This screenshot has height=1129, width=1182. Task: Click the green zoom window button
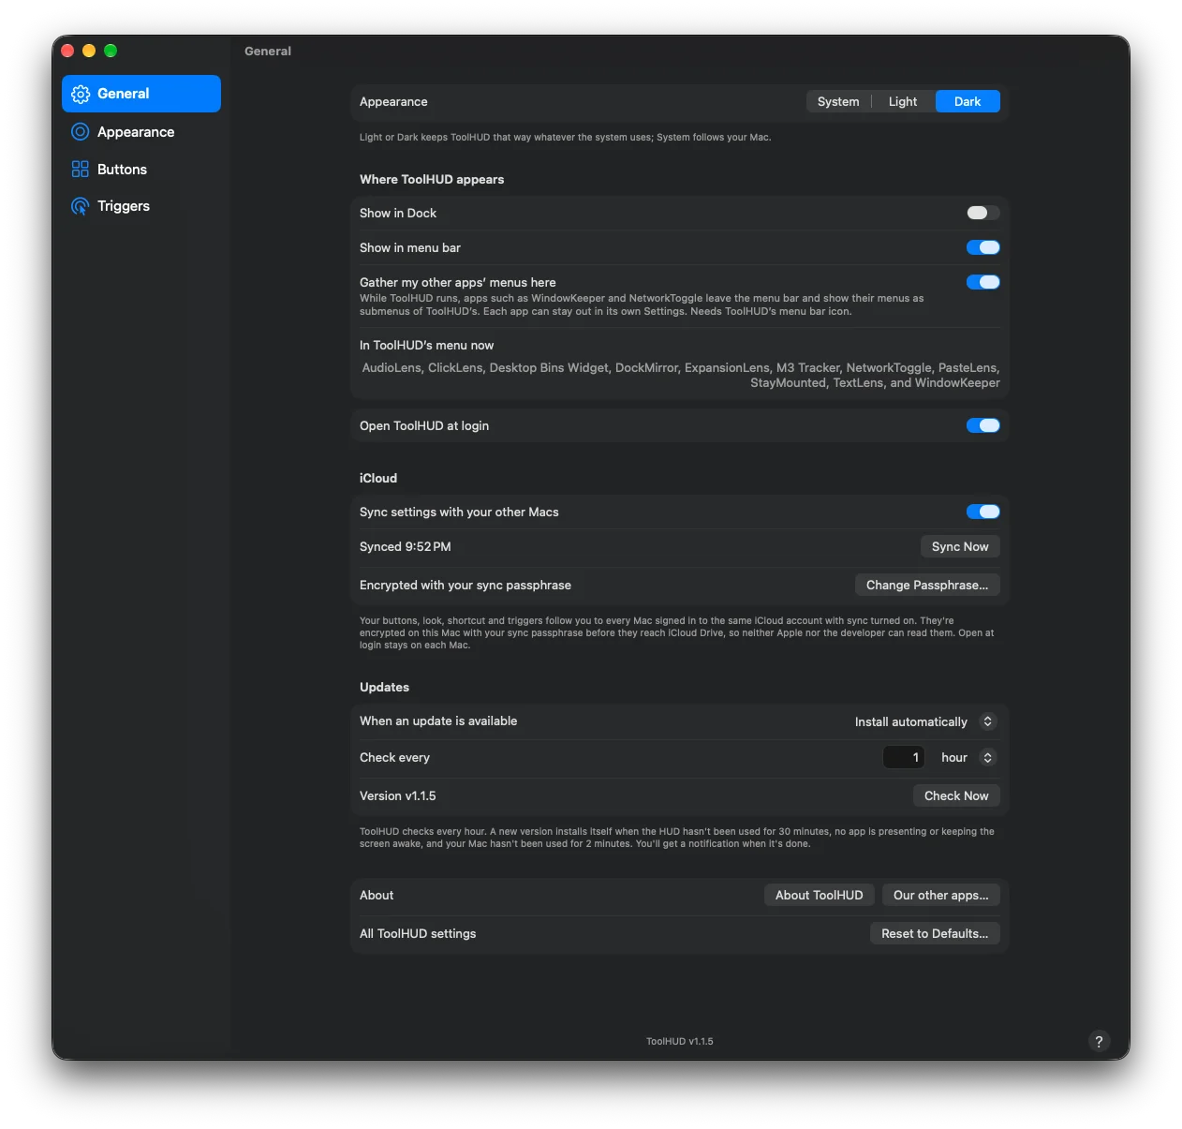click(111, 51)
